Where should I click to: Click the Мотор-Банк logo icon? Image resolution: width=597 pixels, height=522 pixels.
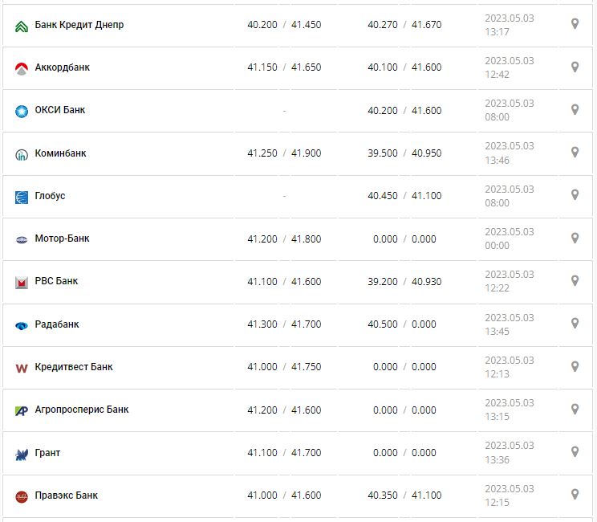point(22,239)
